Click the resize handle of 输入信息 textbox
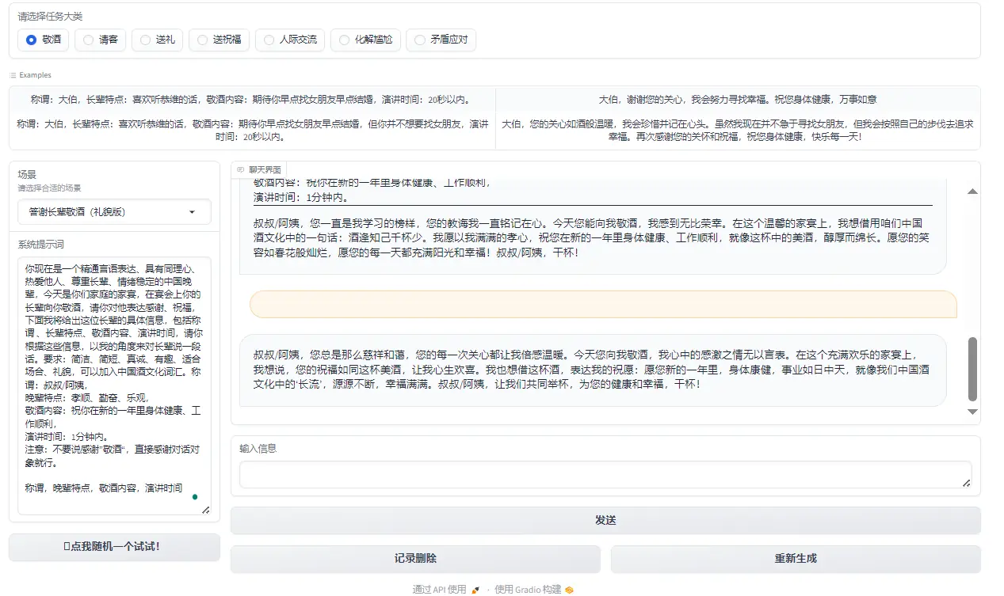This screenshot has height=596, width=1004. coord(966,483)
